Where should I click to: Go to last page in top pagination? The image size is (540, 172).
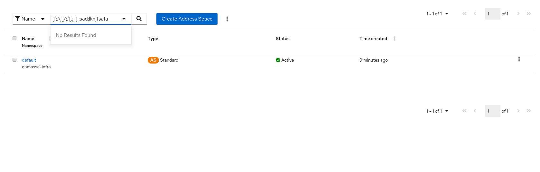point(528,14)
